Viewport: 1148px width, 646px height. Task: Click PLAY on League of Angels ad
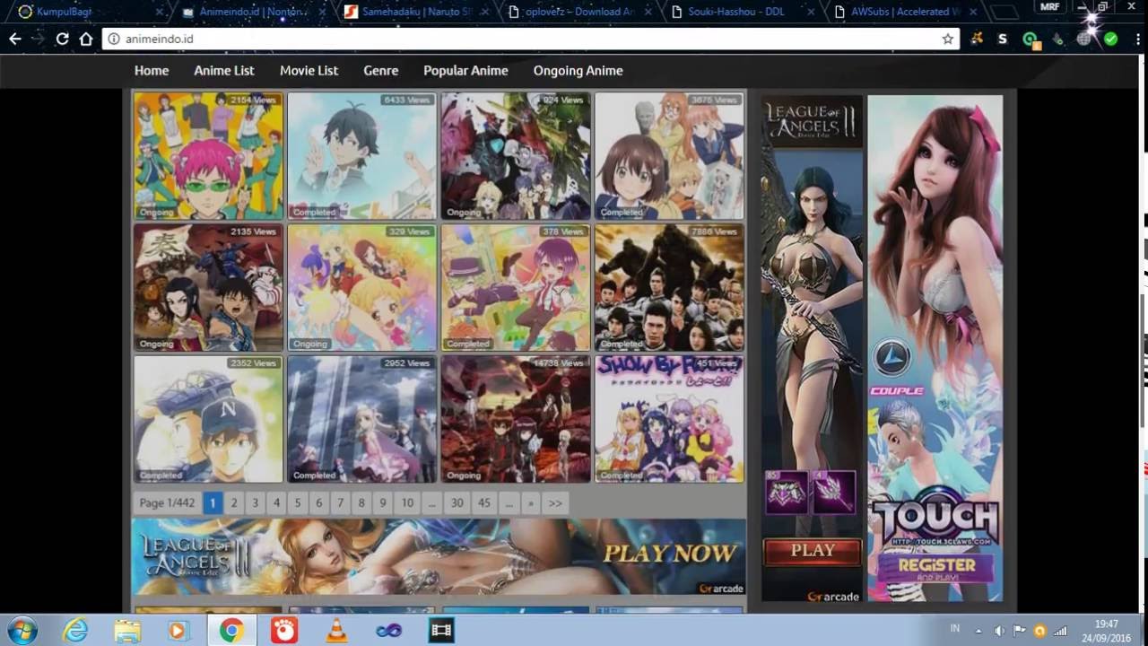point(813,551)
